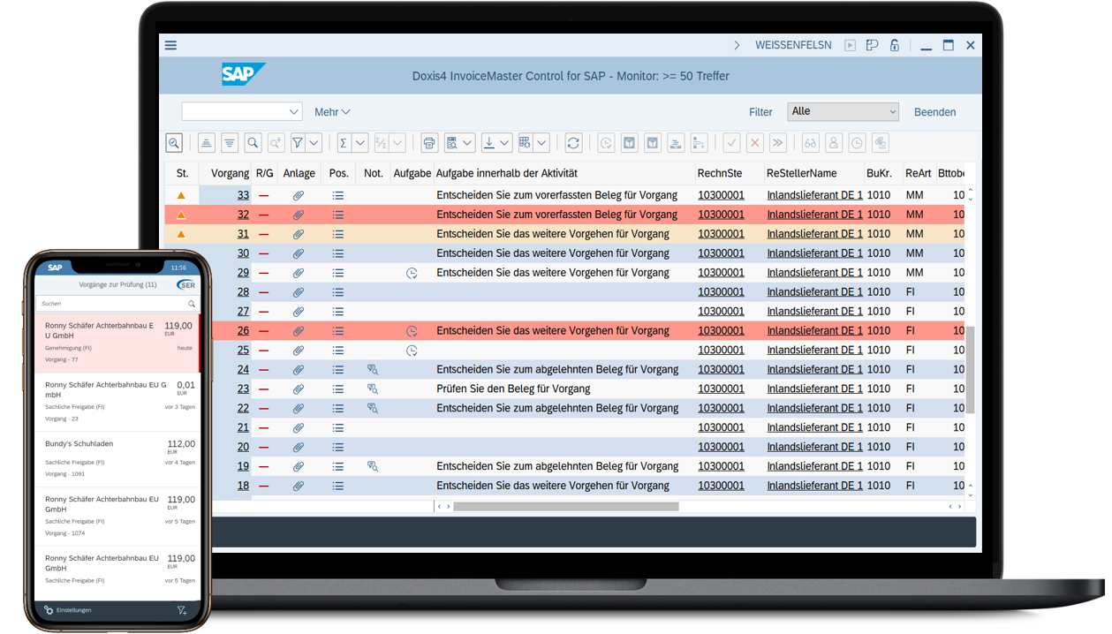The height and width of the screenshot is (634, 1112).
Task: Click the refresh icon in toolbar
Action: coord(573,143)
